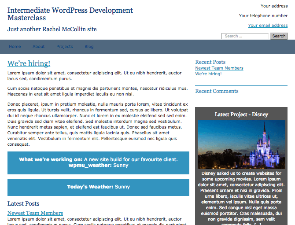This screenshot has width=295, height=225.
Task: Click the Disney castle project image
Action: [x=241, y=144]
